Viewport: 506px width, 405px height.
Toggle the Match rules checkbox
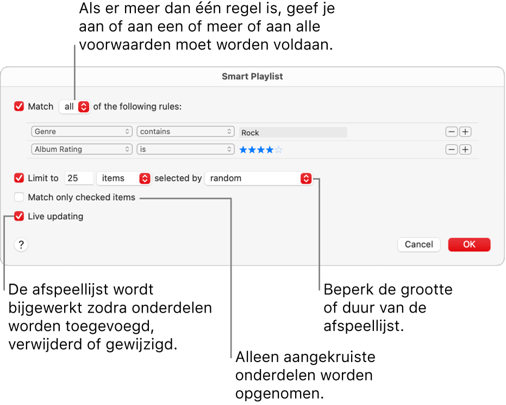tap(19, 106)
